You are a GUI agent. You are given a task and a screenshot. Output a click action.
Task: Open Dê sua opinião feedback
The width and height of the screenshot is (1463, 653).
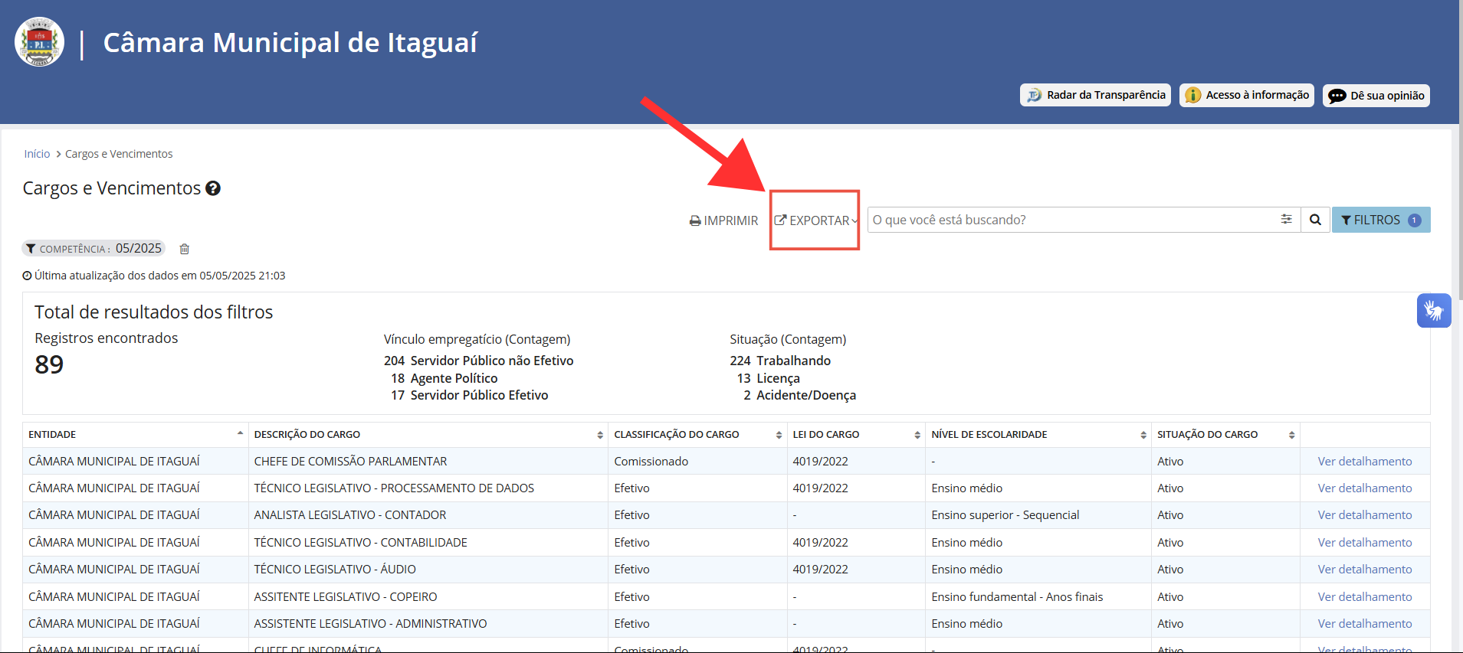click(x=1376, y=96)
